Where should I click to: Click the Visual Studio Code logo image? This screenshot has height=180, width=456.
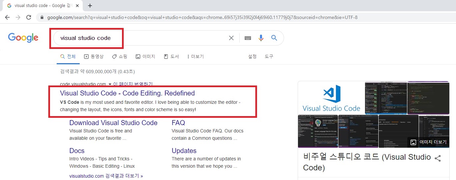331,98
